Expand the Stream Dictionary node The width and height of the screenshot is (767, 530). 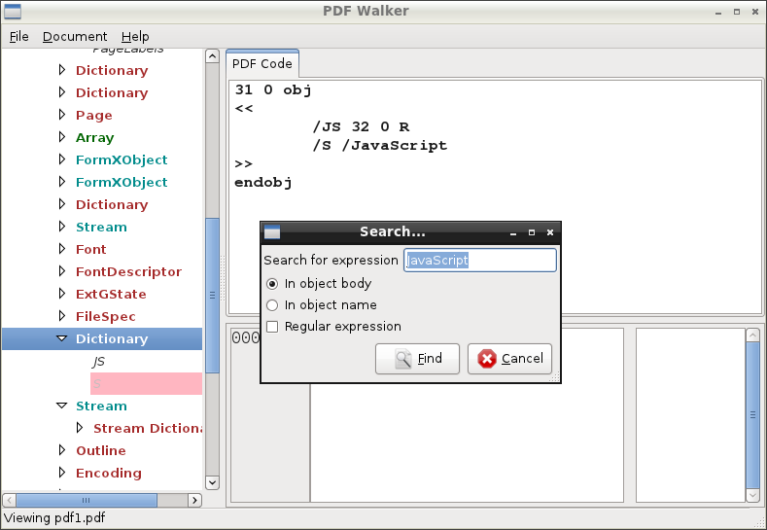pyautogui.click(x=80, y=428)
